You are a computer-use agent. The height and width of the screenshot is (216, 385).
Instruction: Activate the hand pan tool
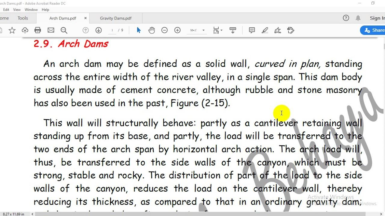(x=152, y=30)
